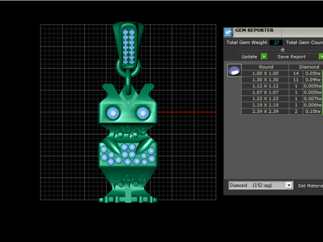323x242 pixels.
Task: Click the Round column header
Action: [266, 67]
